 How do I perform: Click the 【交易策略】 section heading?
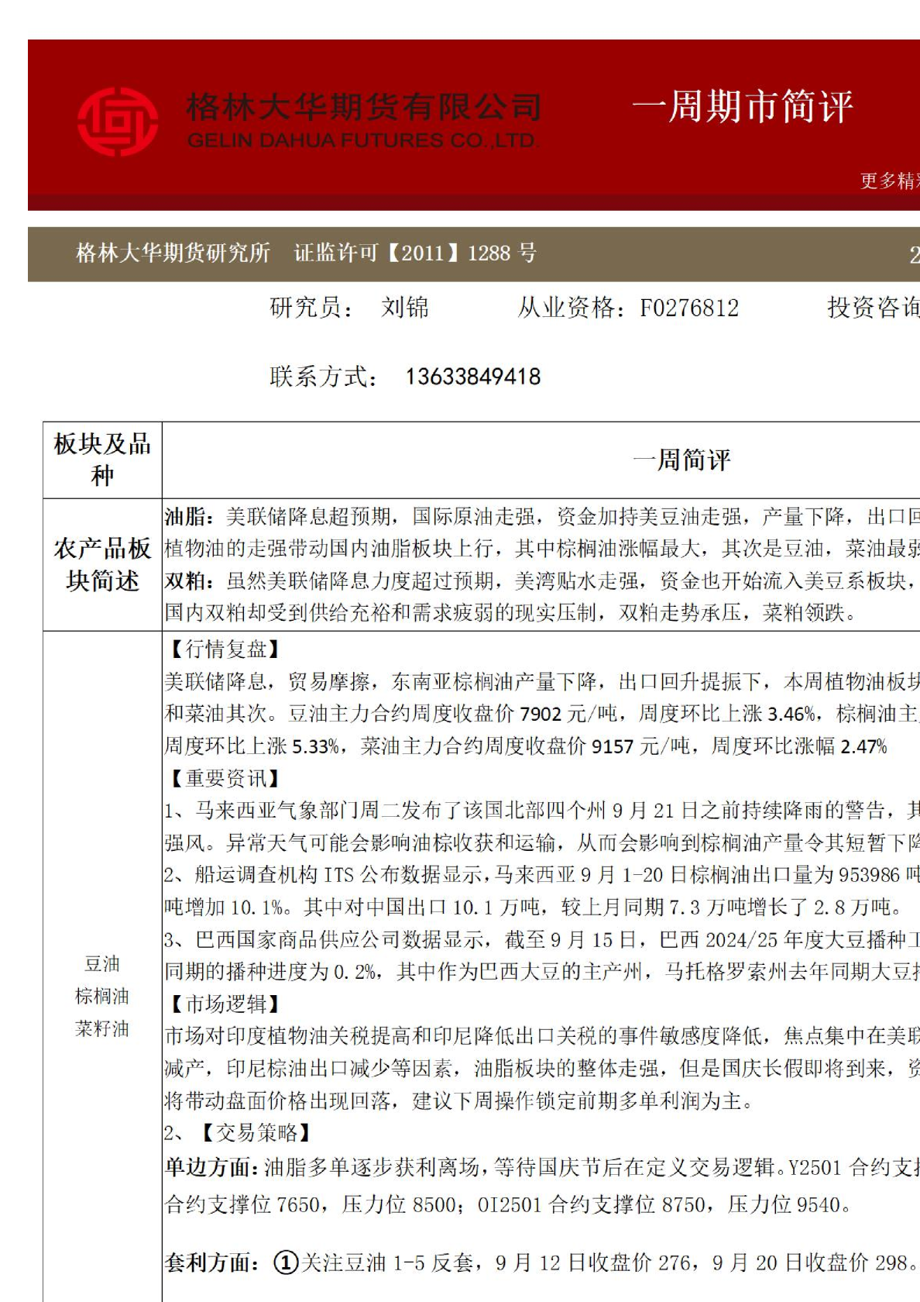click(x=256, y=1132)
